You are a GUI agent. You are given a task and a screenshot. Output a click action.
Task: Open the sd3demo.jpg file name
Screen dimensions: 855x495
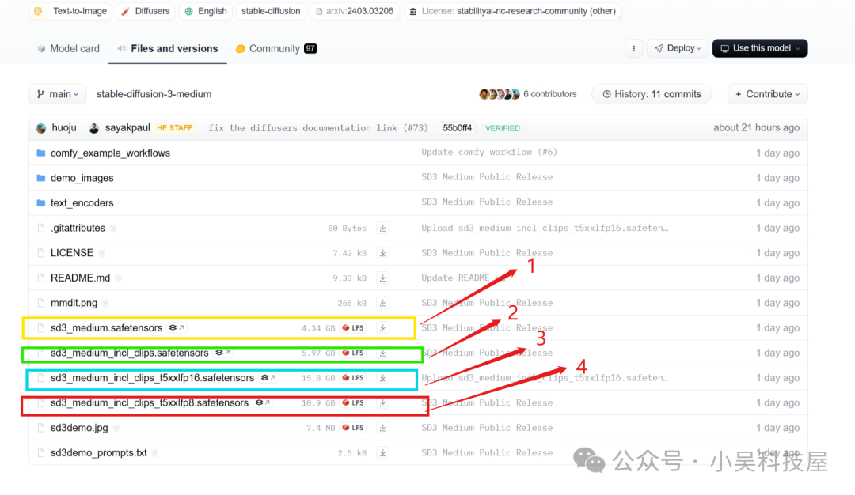tap(79, 428)
